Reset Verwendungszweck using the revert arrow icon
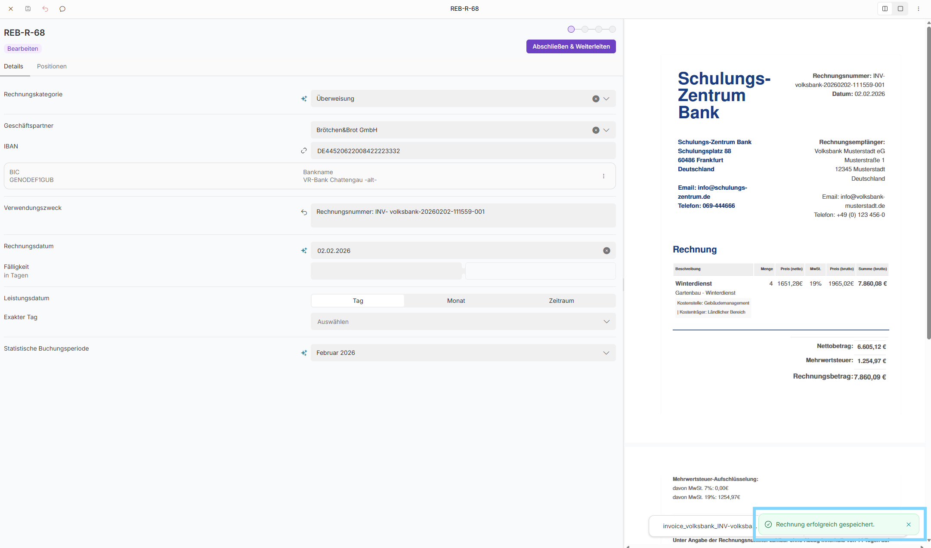931x548 pixels. [x=304, y=212]
